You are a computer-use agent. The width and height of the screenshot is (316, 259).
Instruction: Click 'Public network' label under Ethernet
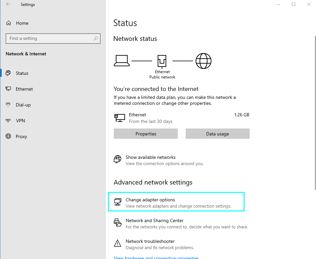(162, 77)
